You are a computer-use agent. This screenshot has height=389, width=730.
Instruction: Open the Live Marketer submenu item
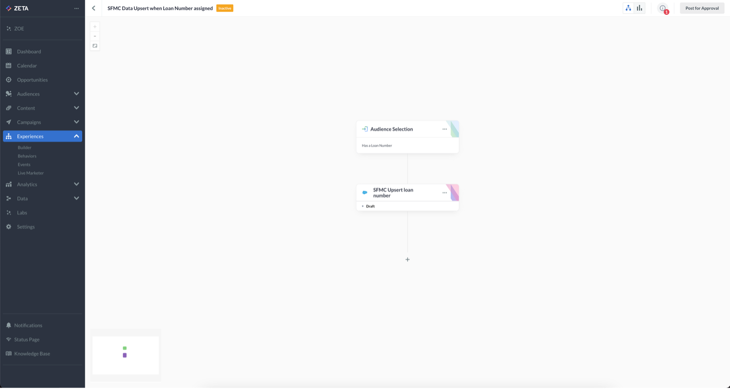point(31,173)
